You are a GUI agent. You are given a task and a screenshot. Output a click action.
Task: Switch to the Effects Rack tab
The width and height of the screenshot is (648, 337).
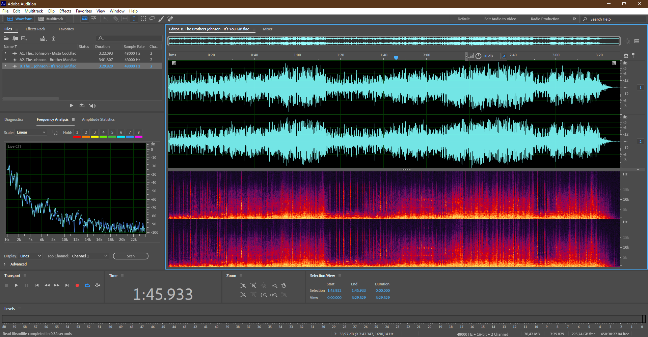[35, 29]
